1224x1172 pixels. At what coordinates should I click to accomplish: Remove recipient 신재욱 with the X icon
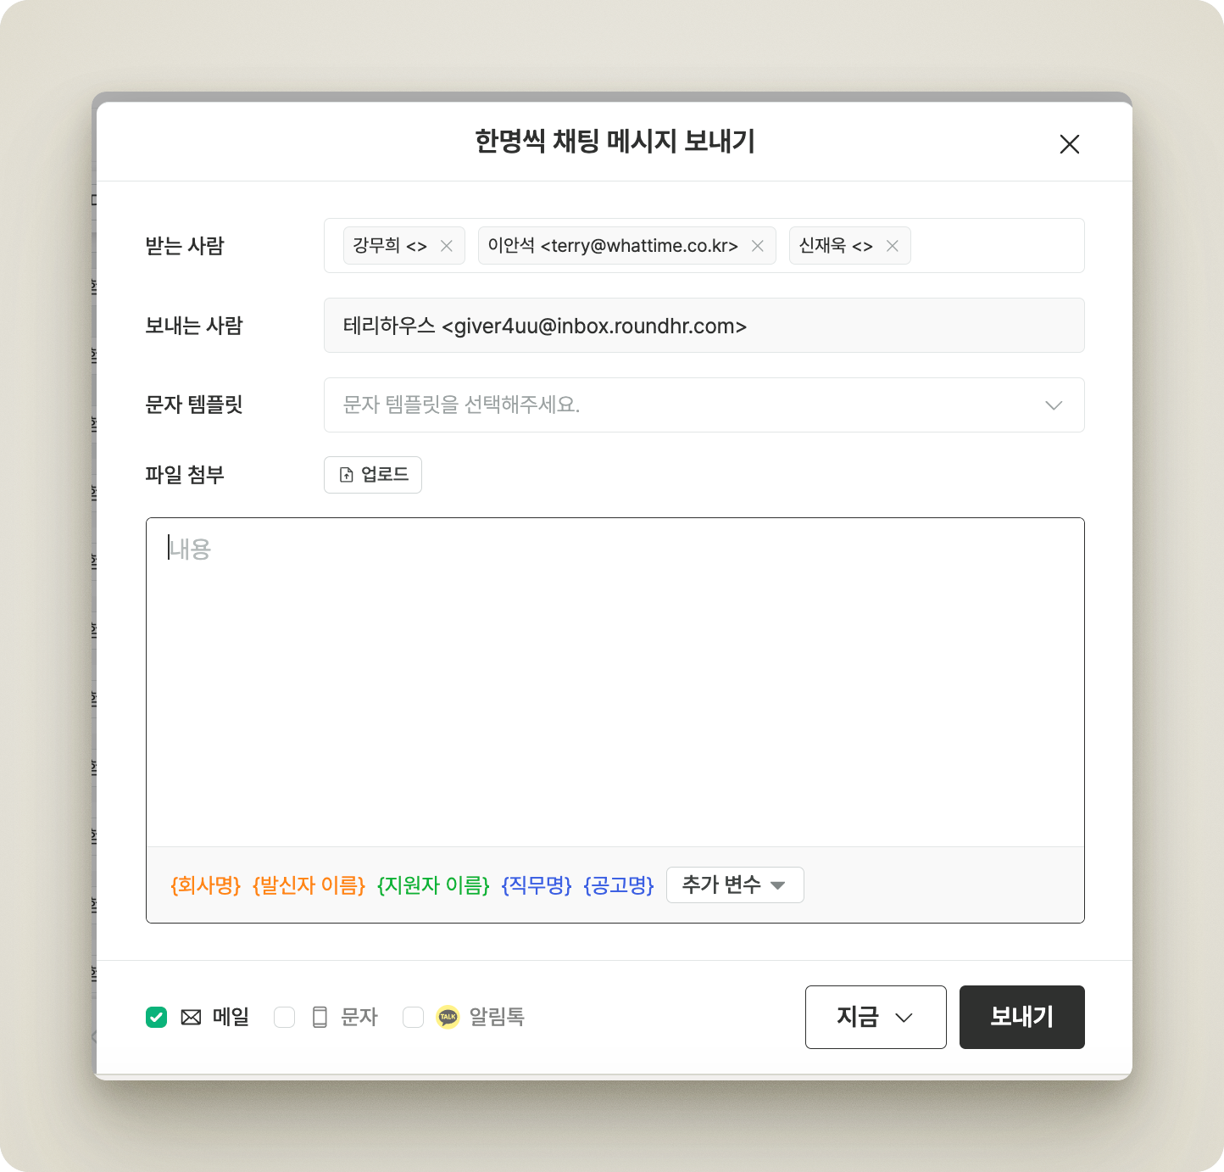892,246
